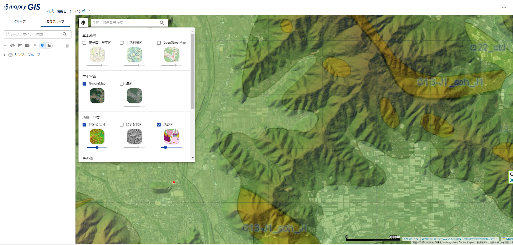This screenshot has height=245, width=513.
Task: Uncheck the 地質図 layer
Action: coord(159,124)
